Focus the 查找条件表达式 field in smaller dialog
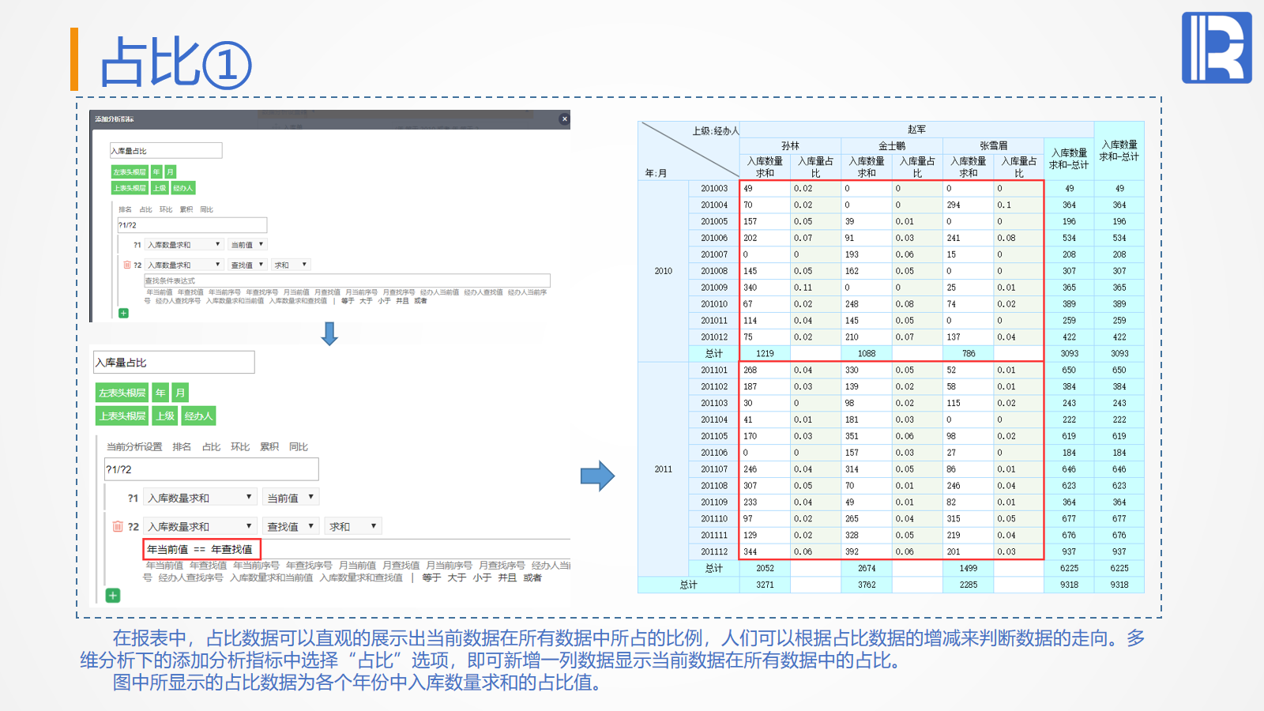1264x711 pixels. tap(347, 280)
